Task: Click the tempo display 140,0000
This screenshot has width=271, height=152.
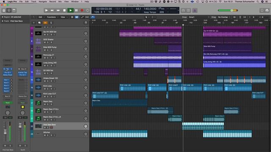Action: point(150,9)
